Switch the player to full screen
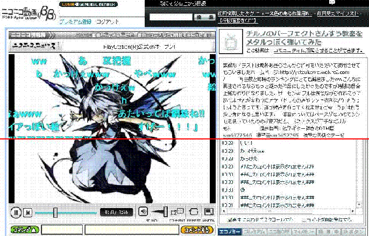The height and width of the screenshot is (236, 369). click(x=208, y=212)
